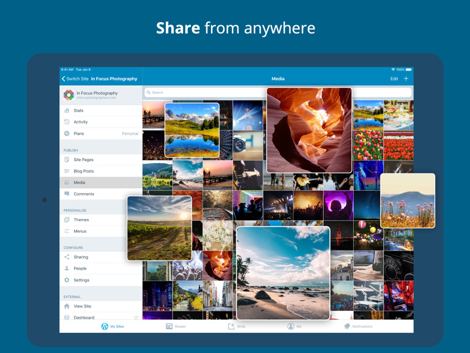Viewport: 470px width, 353px height.
Task: Select the purple concert hand thumbnail
Action: [338, 206]
